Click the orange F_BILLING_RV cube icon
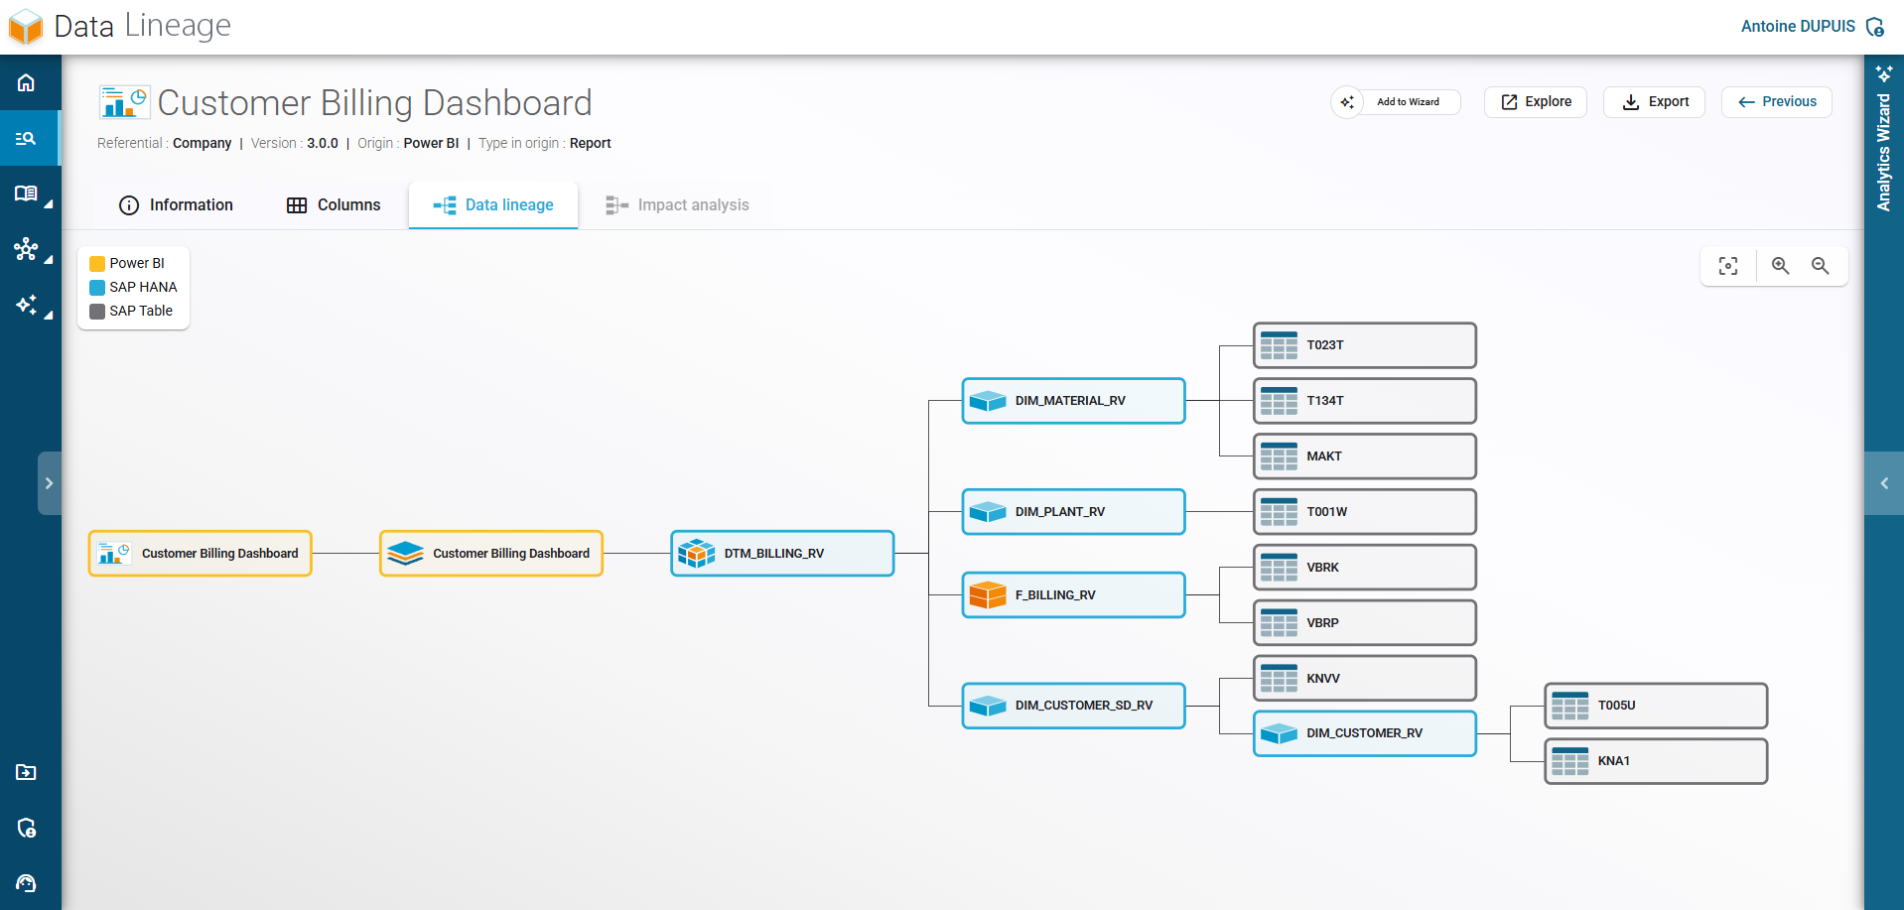 [988, 595]
